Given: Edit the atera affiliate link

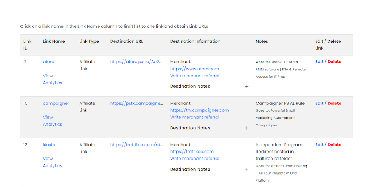Looking at the screenshot, I should click(319, 62).
